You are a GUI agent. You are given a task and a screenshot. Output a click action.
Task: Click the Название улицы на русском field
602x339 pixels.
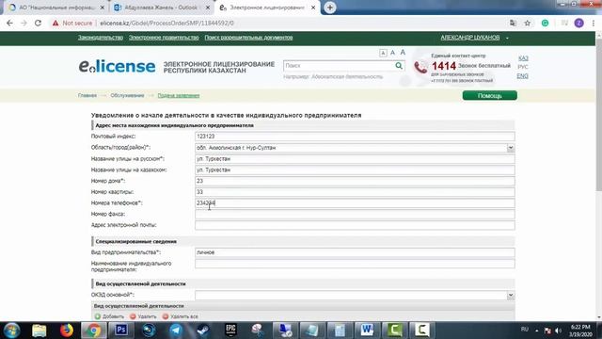pos(355,159)
